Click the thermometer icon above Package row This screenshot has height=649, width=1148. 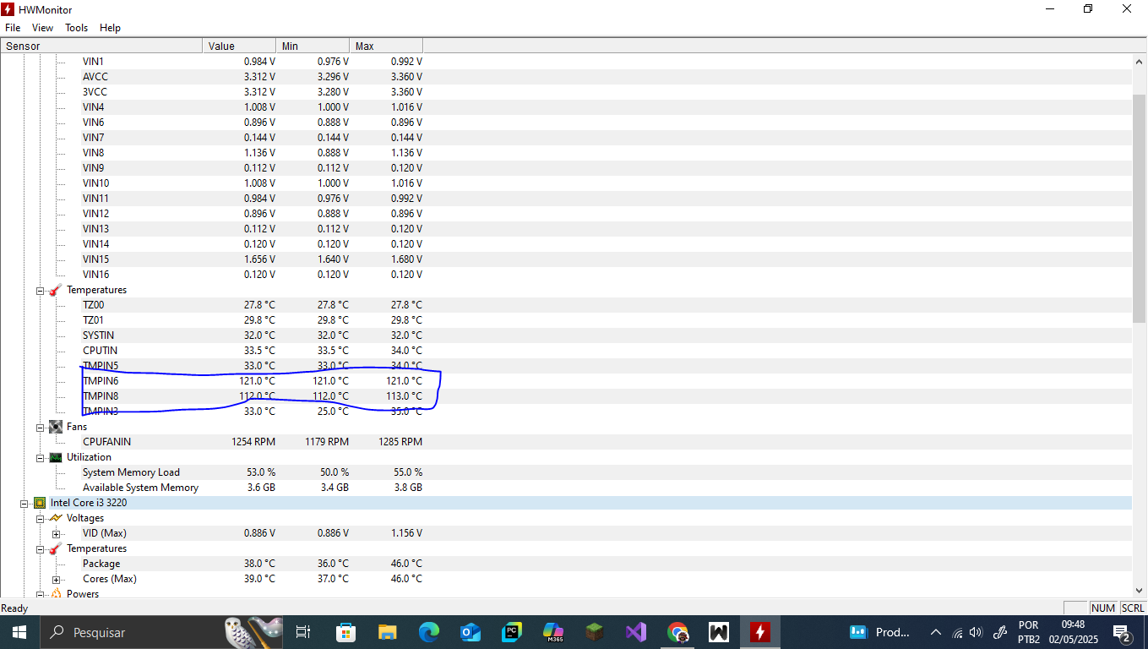(56, 548)
